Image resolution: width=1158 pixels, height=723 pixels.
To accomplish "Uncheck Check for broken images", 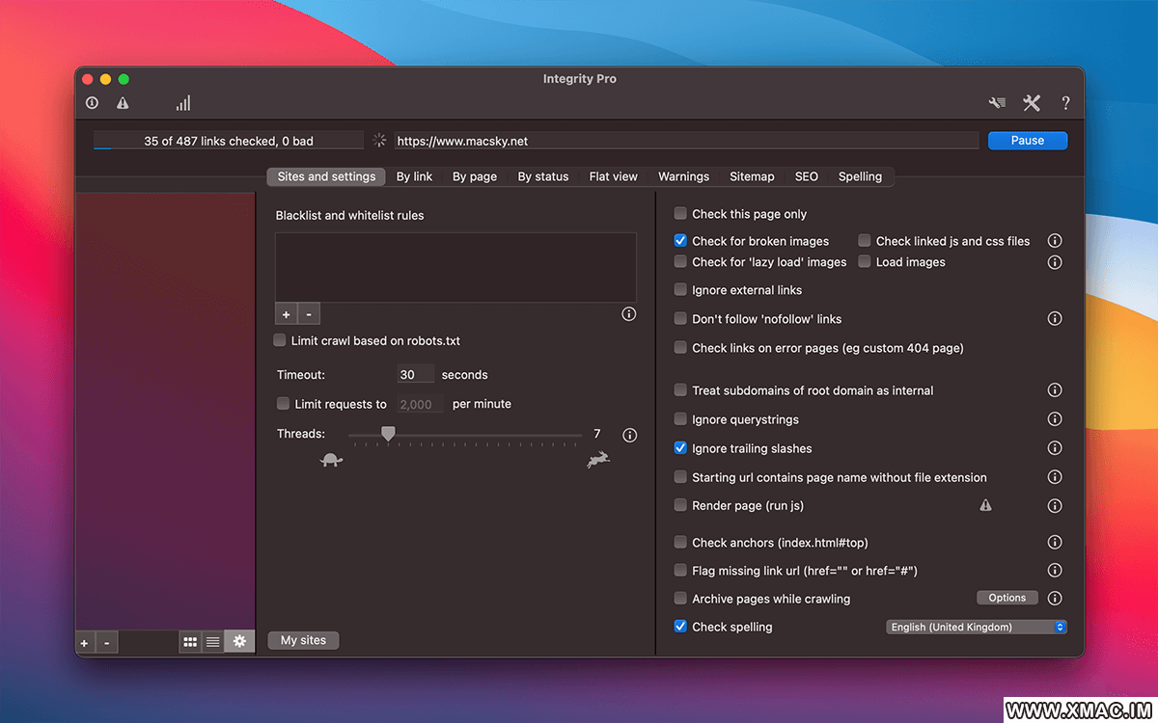I will click(x=681, y=241).
